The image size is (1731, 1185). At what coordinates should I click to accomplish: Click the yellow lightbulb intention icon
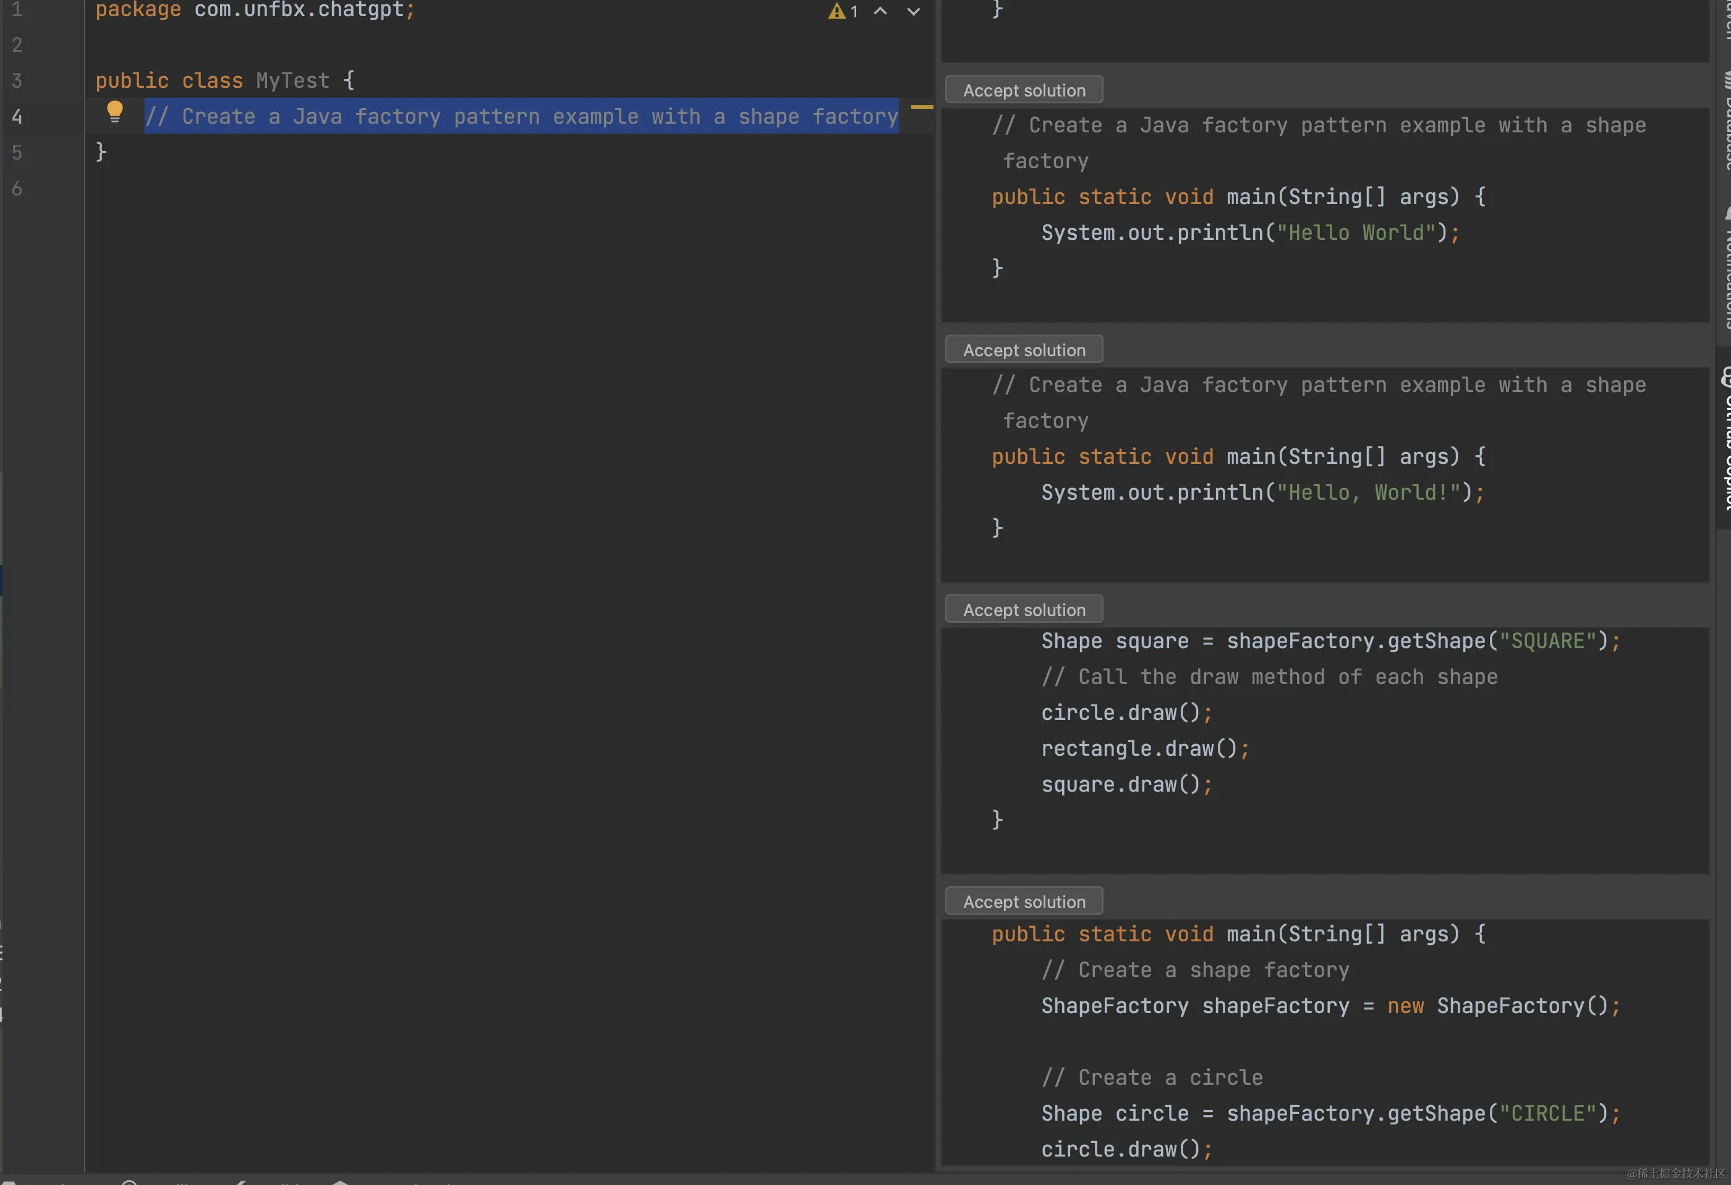(115, 112)
